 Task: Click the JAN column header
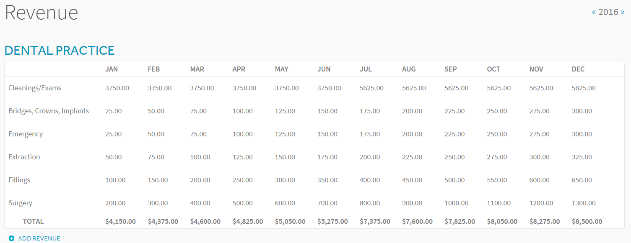click(112, 69)
